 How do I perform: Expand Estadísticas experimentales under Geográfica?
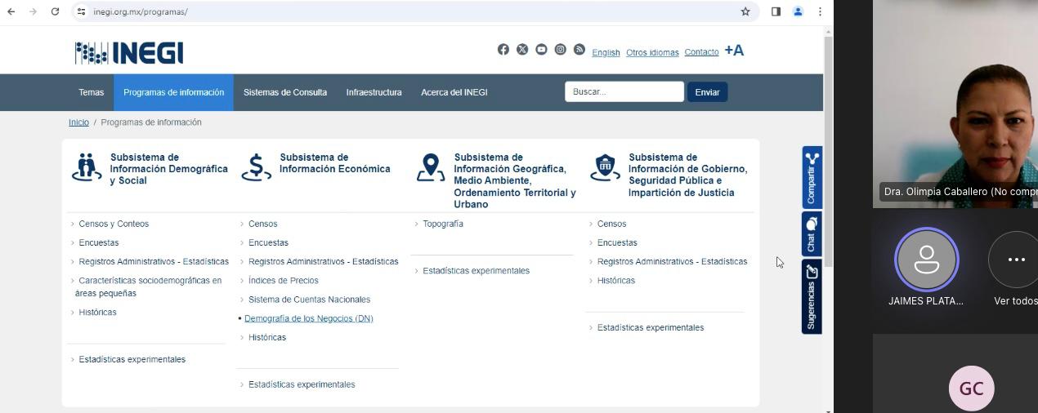(x=476, y=271)
